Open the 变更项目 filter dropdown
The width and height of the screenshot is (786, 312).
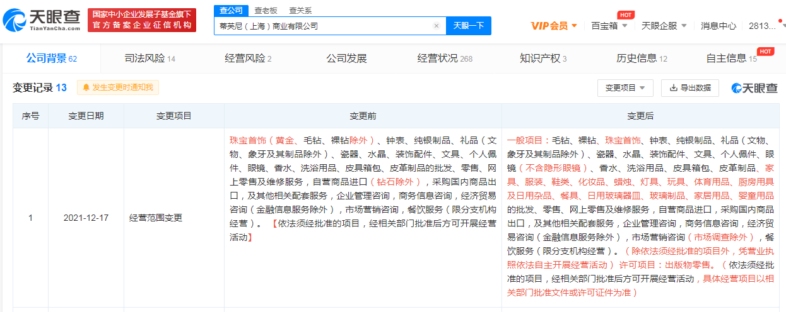coord(625,87)
